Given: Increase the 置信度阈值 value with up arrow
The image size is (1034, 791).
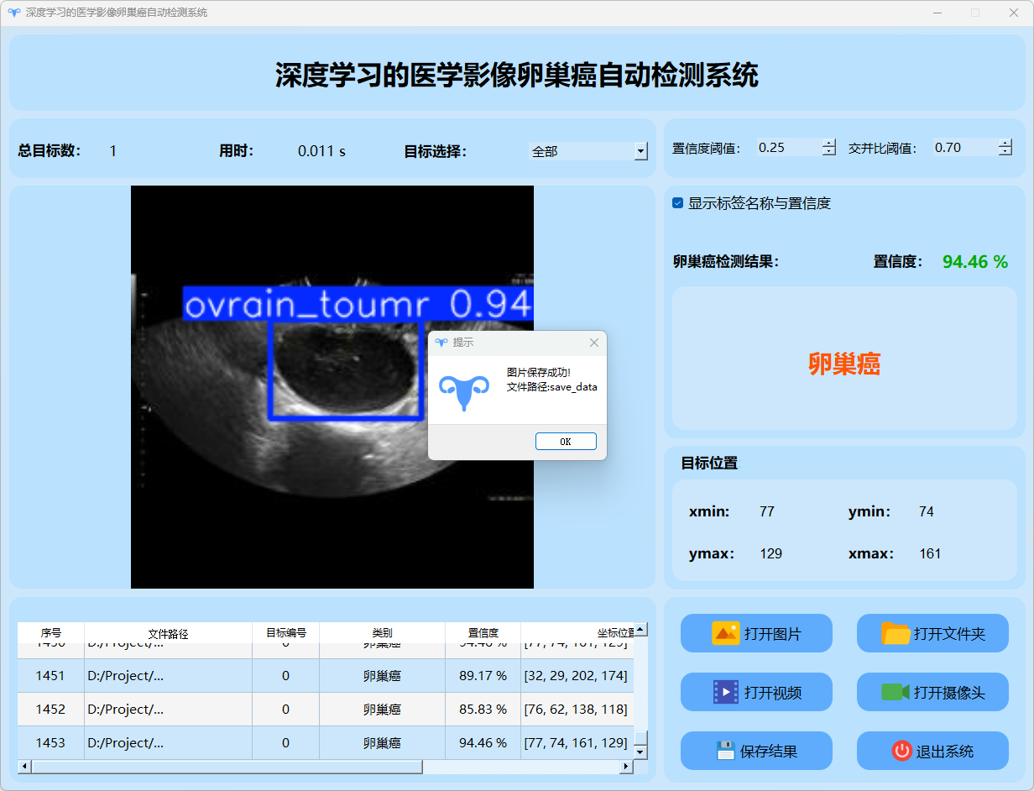Looking at the screenshot, I should 829,143.
